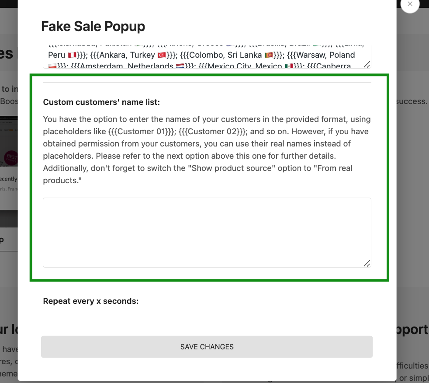Close the Fake Sale Popup dialog
This screenshot has height=383, width=429.
(x=410, y=4)
